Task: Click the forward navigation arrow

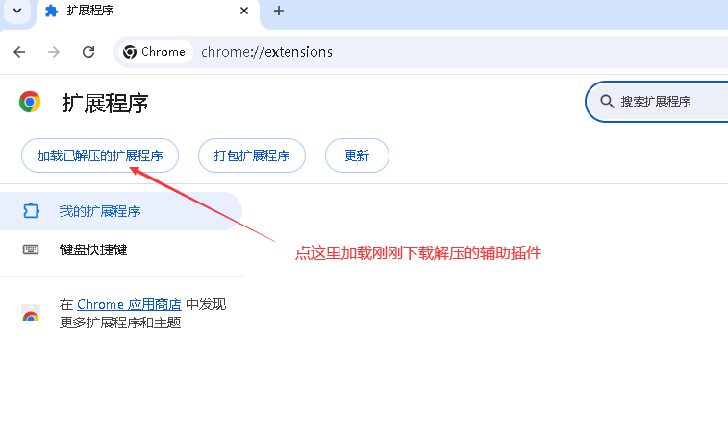Action: (54, 52)
